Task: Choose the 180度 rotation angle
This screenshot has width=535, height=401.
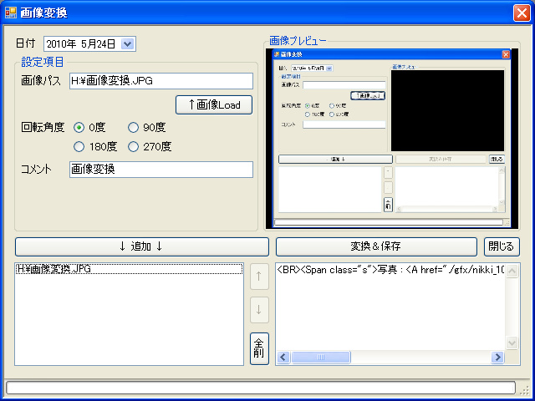Action: click(x=80, y=147)
